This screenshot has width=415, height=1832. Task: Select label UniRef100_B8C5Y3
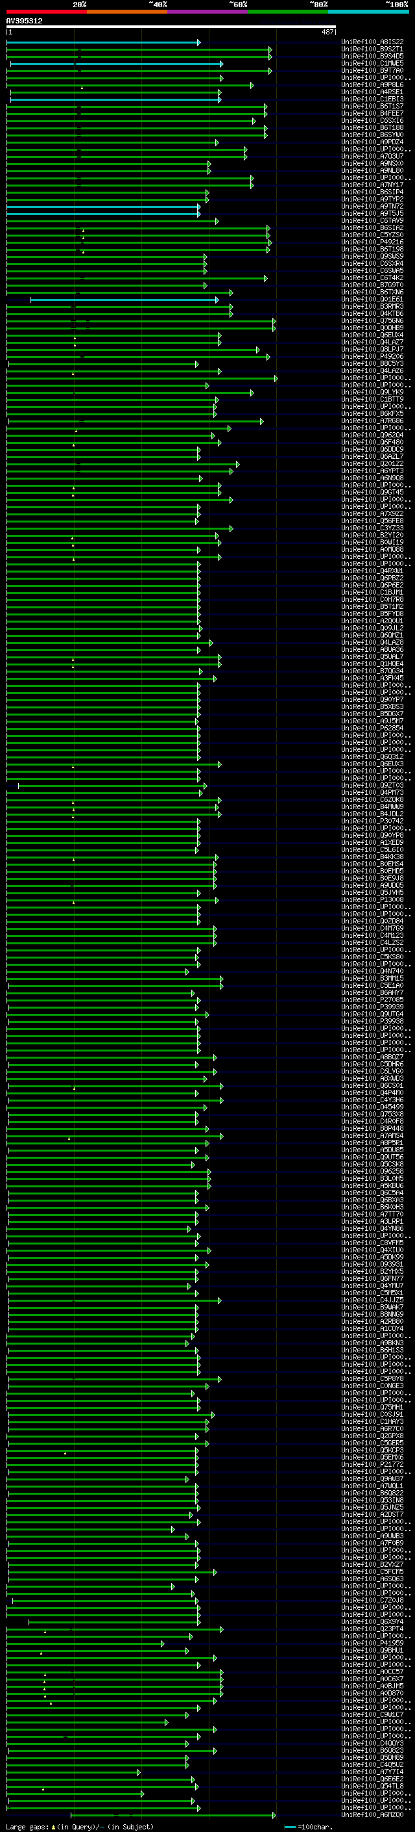[372, 363]
